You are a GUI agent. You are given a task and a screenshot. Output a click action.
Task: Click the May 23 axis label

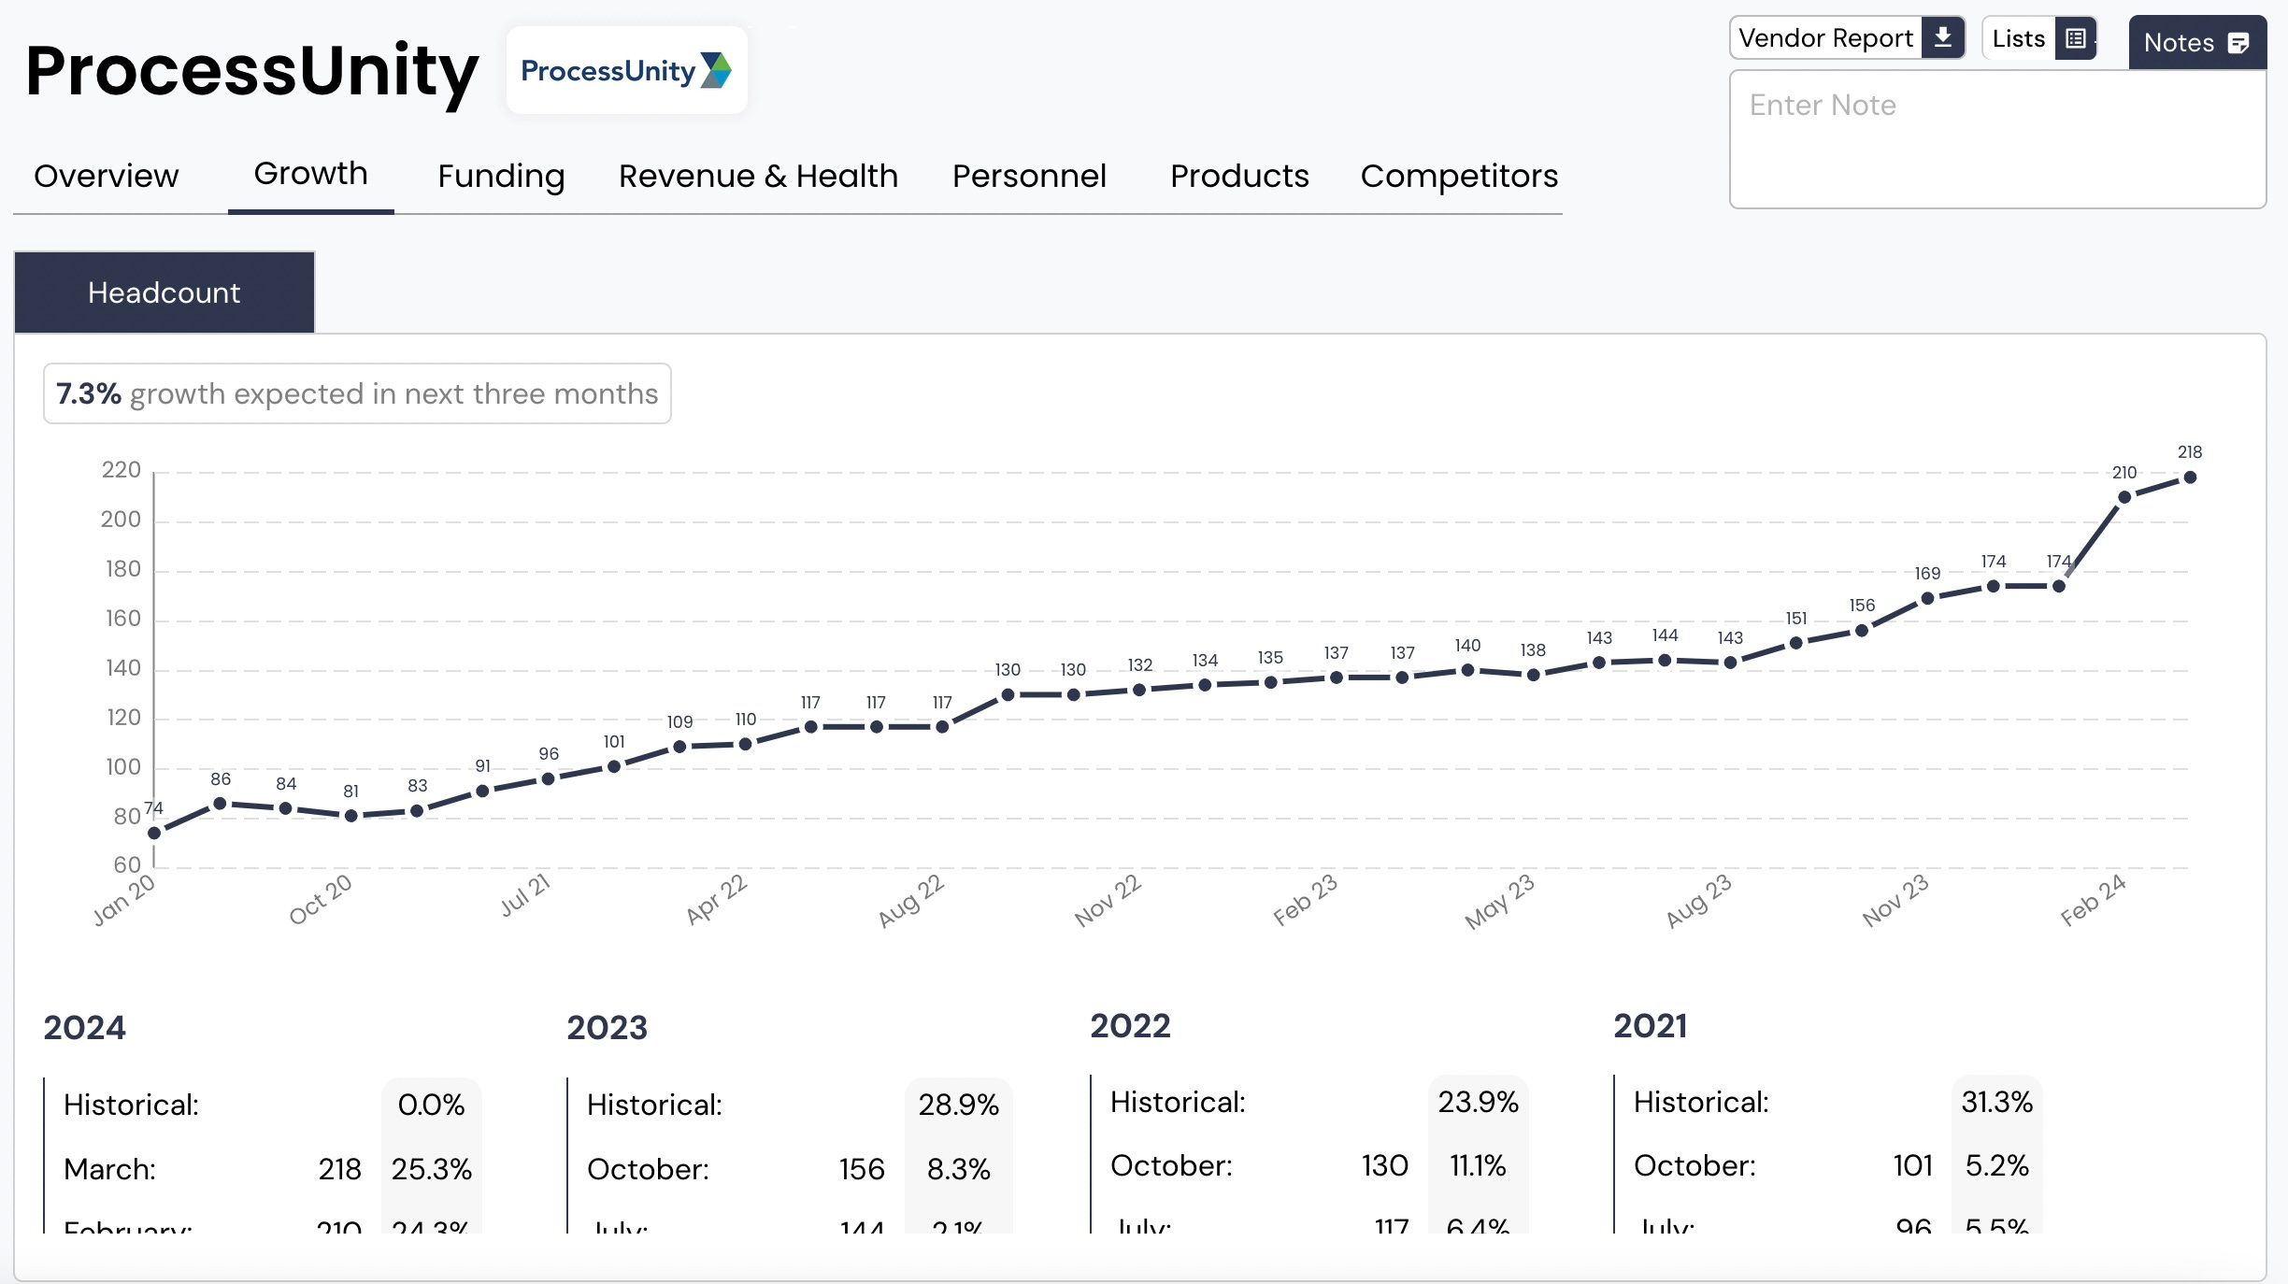[1499, 901]
